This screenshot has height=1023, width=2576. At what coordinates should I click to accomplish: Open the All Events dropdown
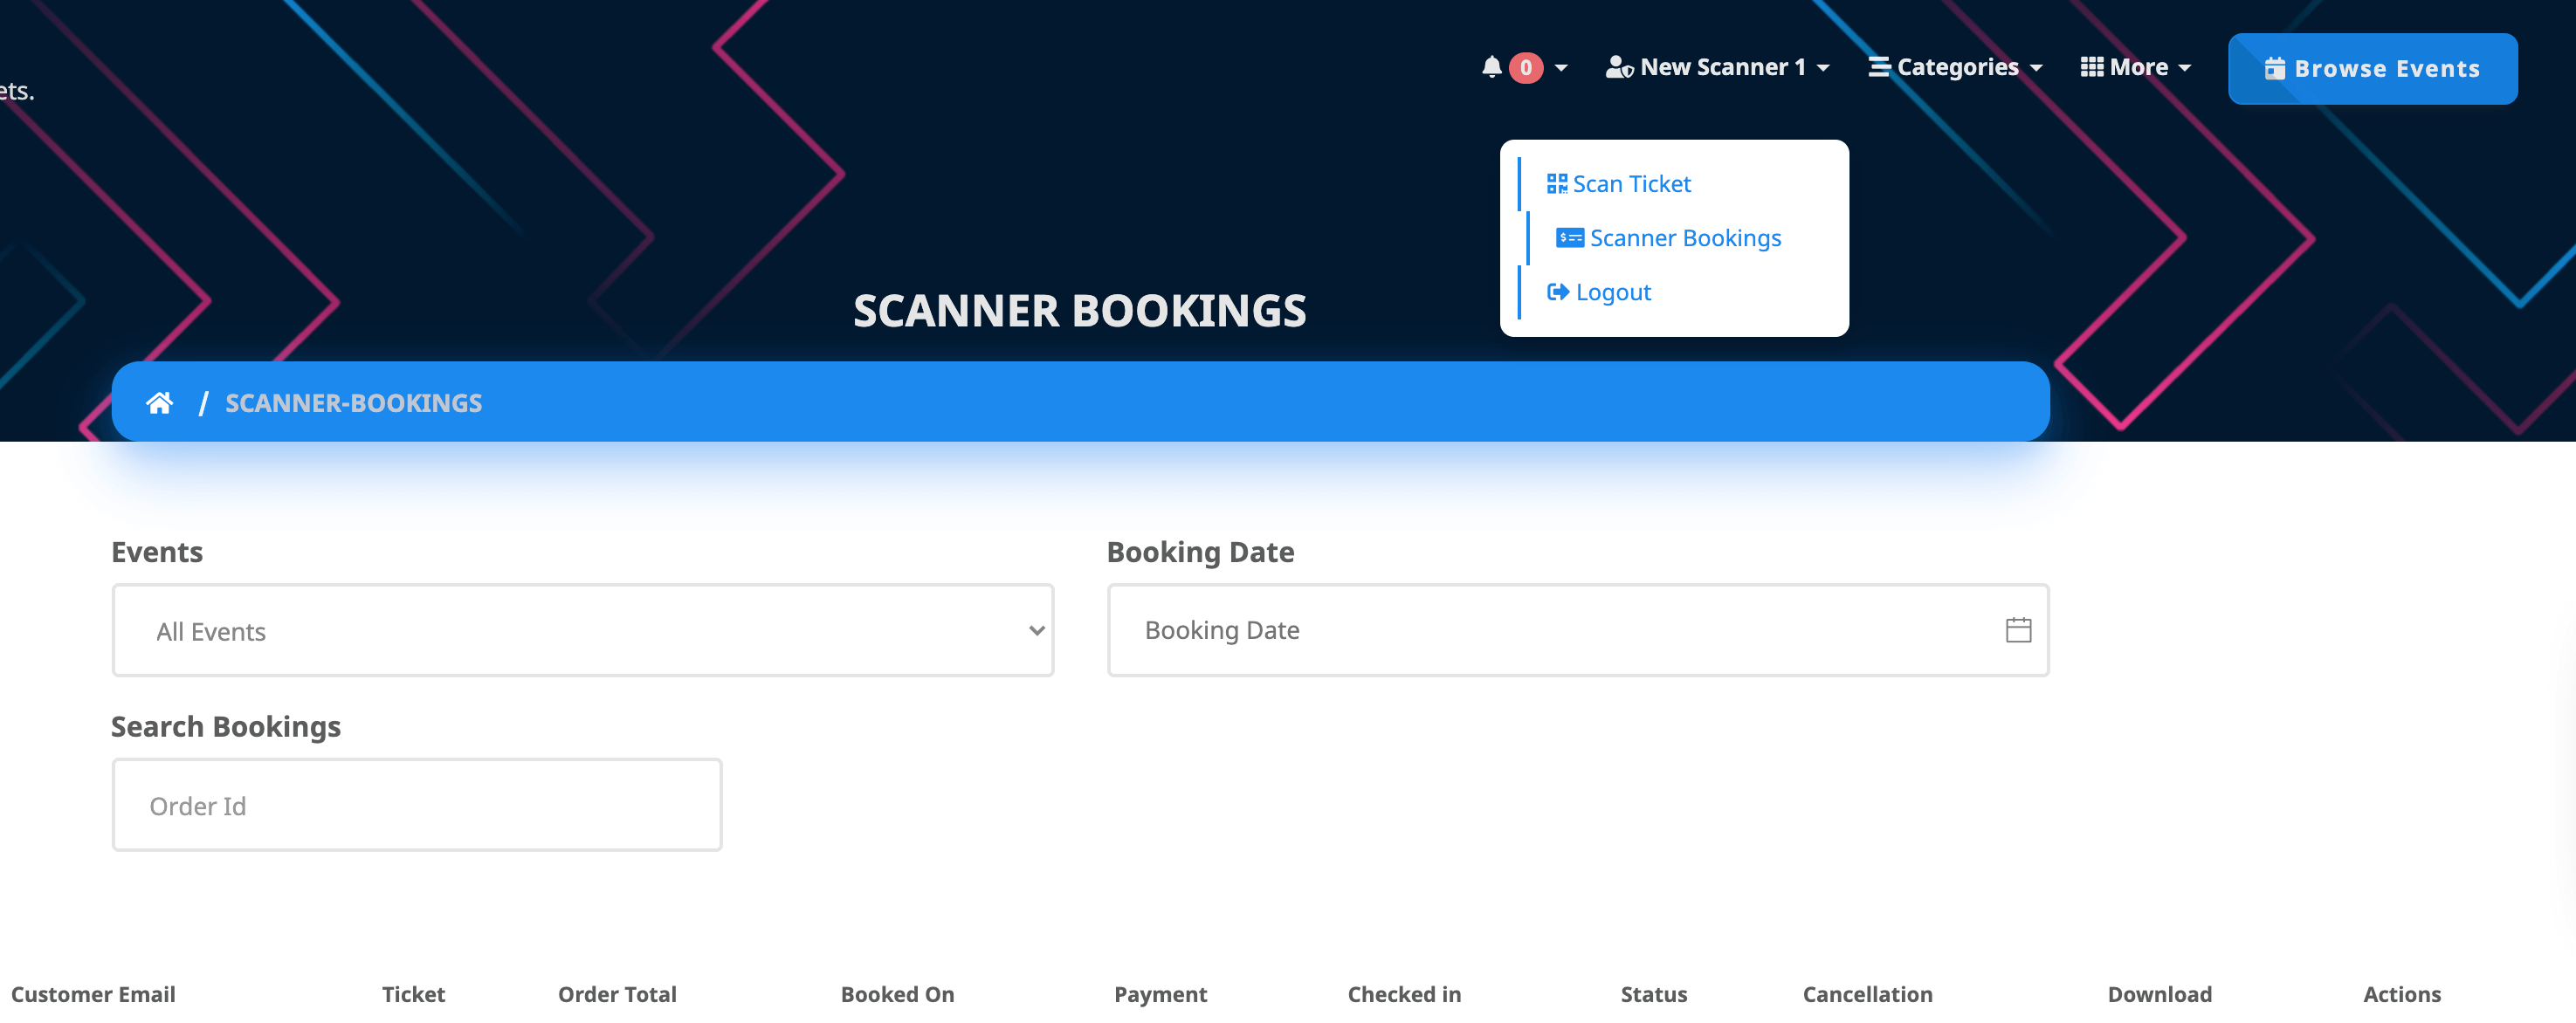pos(582,630)
